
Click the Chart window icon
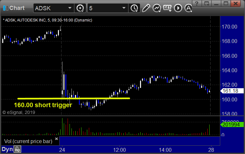5,8
